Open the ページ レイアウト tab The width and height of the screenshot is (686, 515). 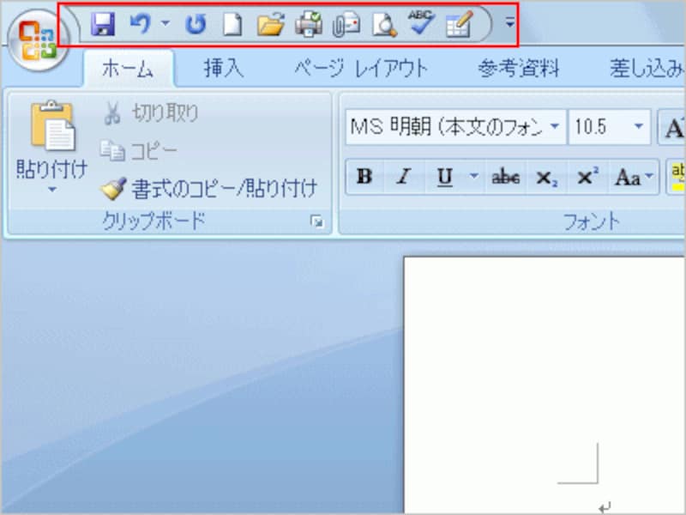(361, 70)
